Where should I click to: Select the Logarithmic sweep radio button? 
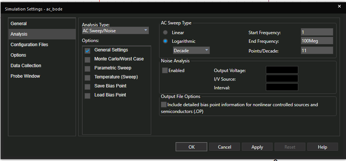coord(165,41)
